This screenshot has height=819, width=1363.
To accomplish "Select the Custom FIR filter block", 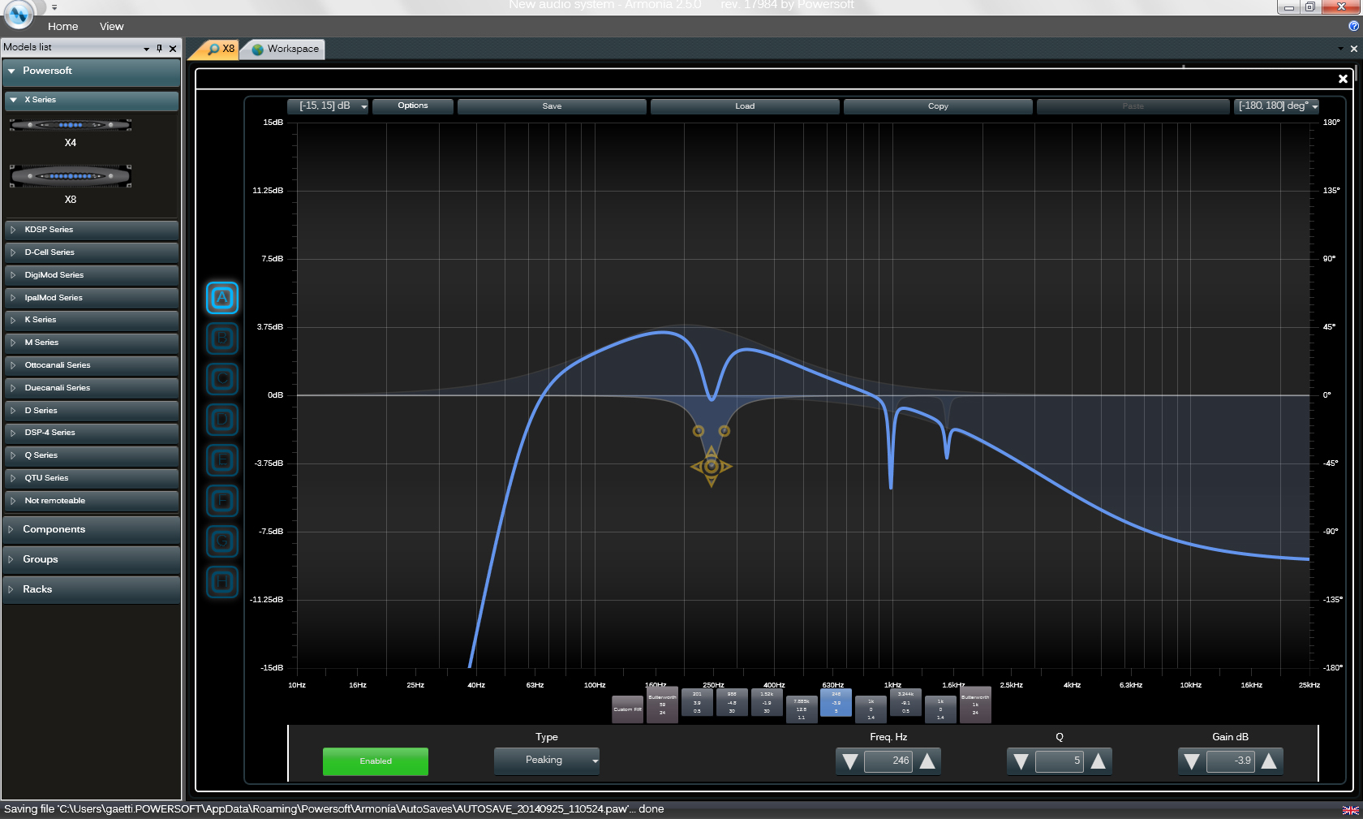I will click(x=627, y=708).
